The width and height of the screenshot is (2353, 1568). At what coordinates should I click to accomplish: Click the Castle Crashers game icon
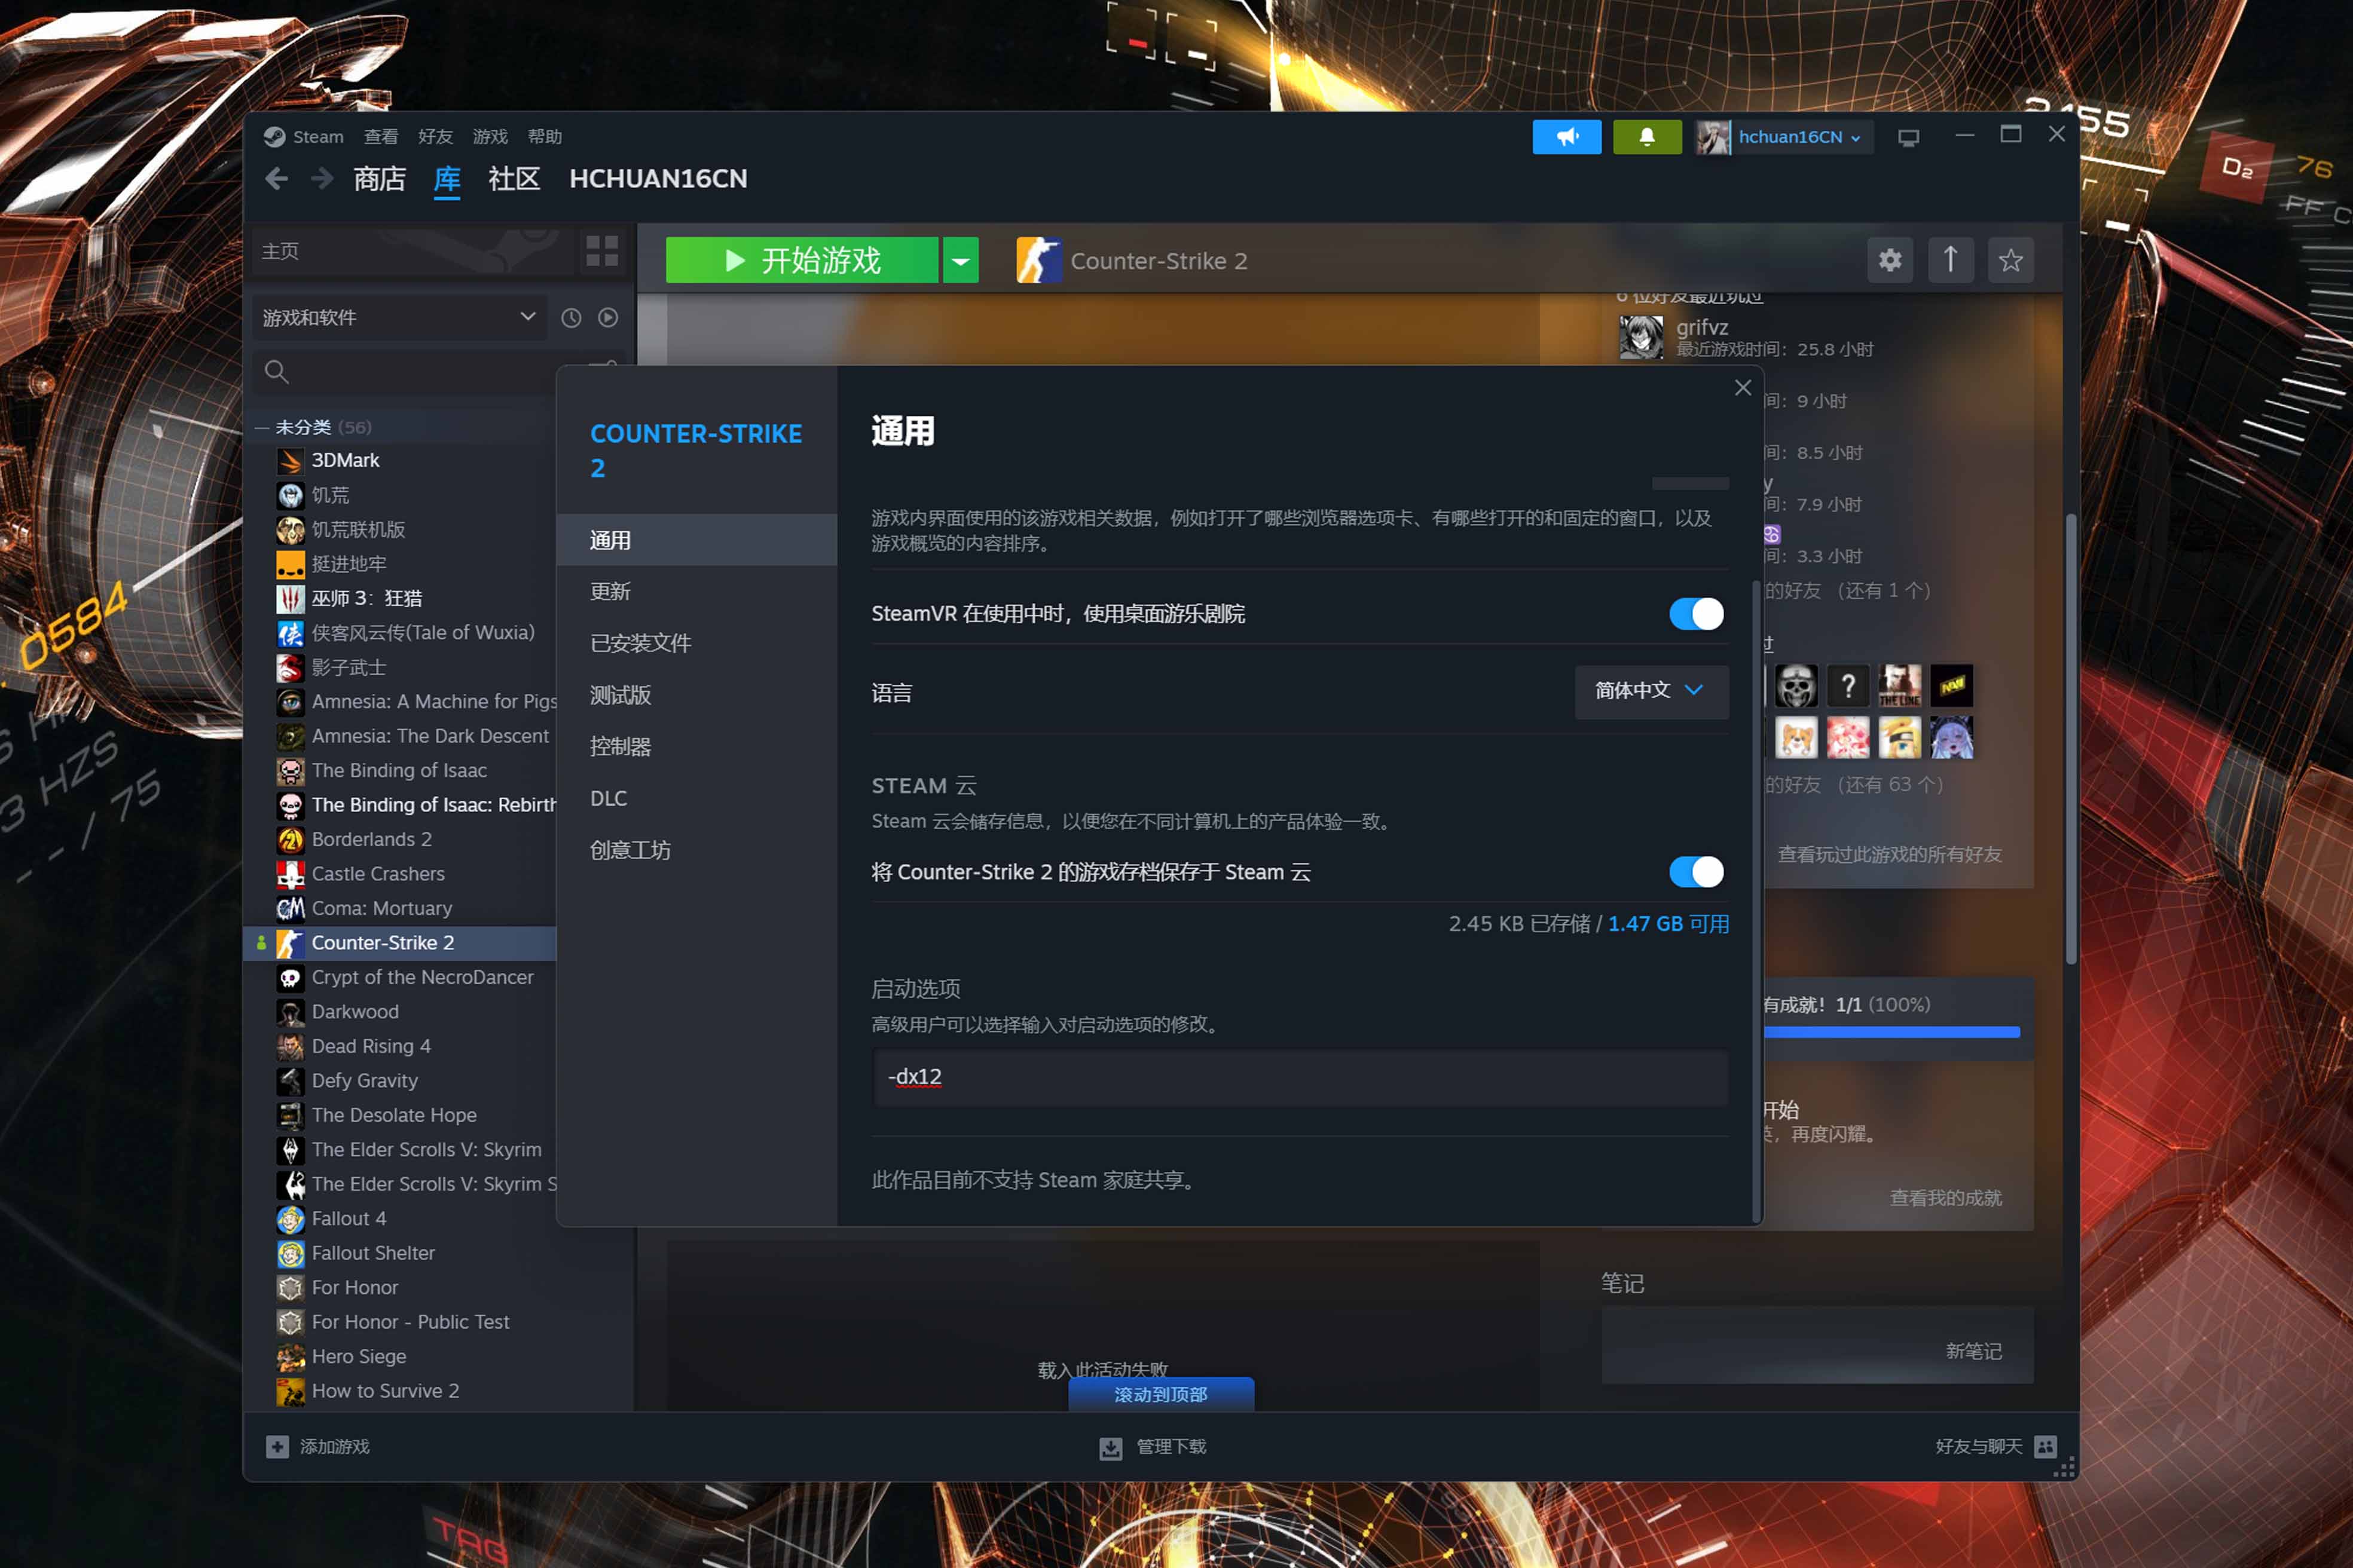coord(290,874)
